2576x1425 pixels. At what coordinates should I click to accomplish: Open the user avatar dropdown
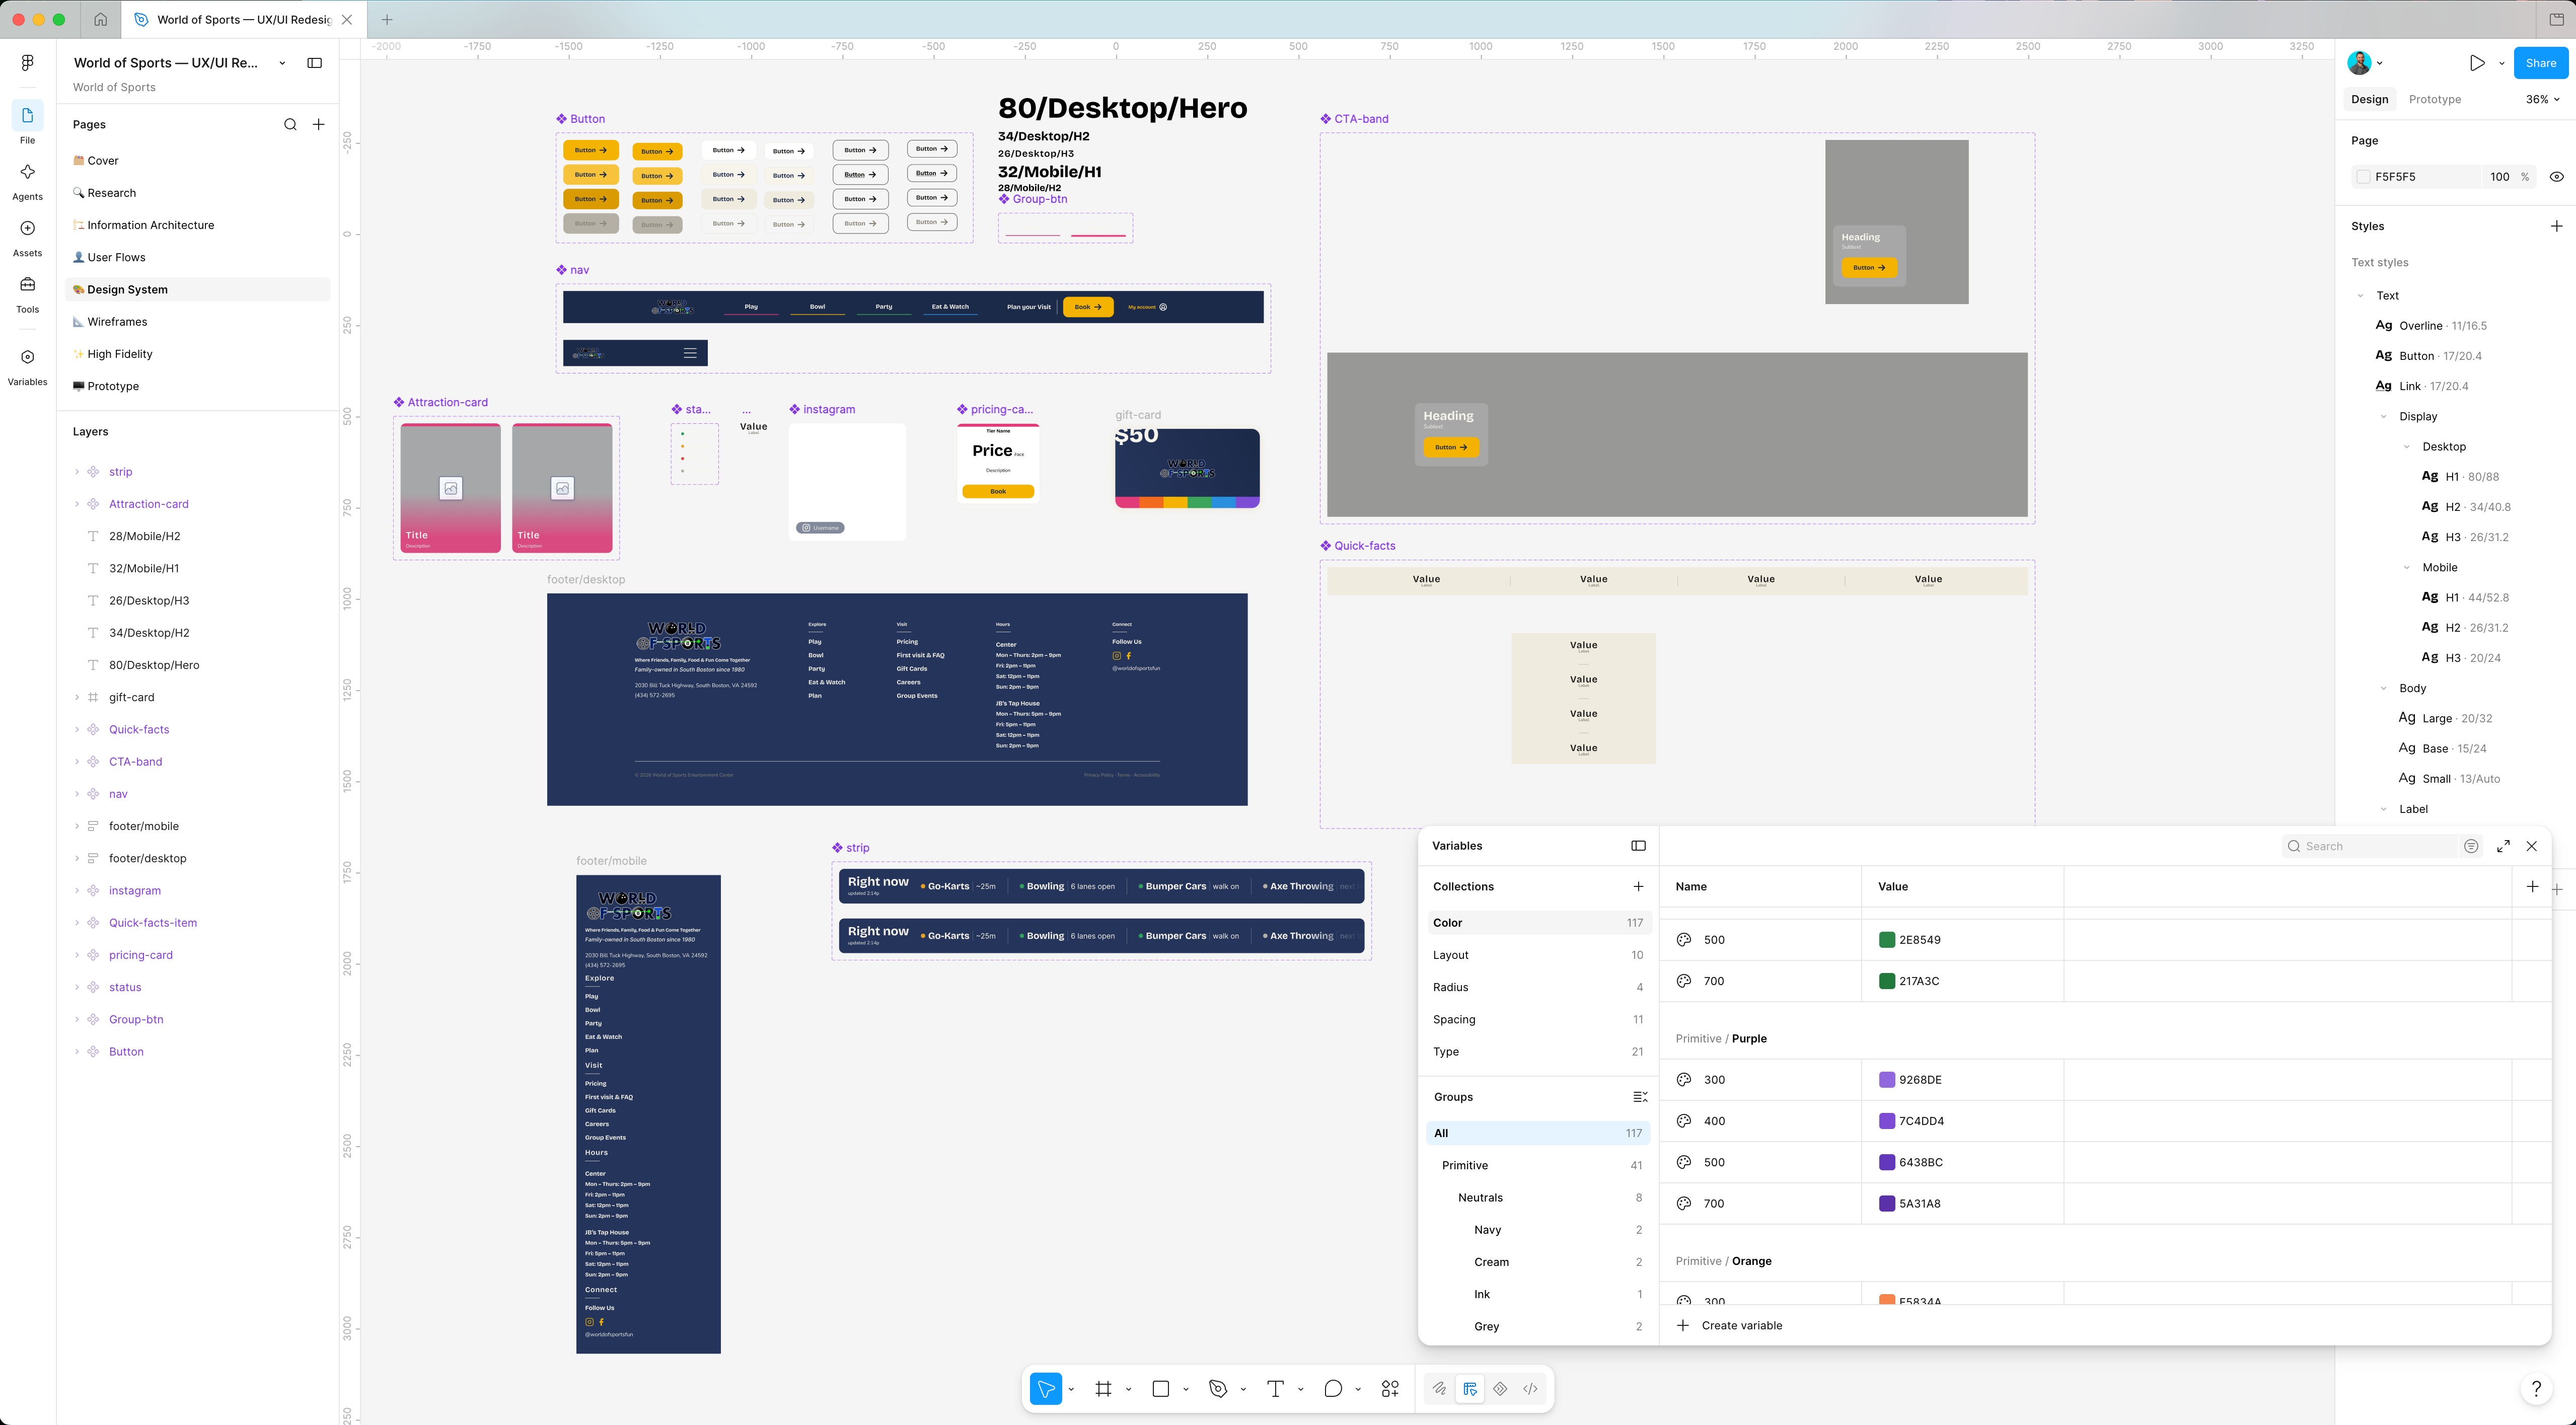point(2364,63)
